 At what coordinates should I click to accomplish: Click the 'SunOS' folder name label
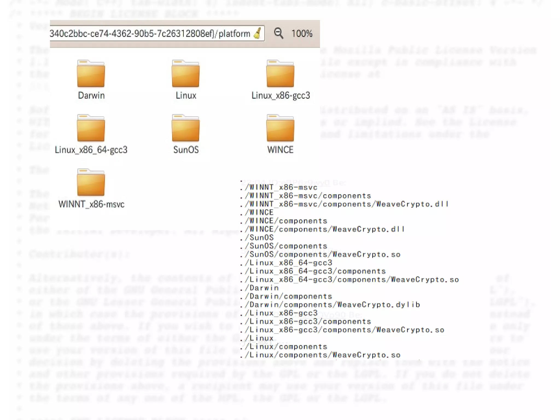coord(186,150)
